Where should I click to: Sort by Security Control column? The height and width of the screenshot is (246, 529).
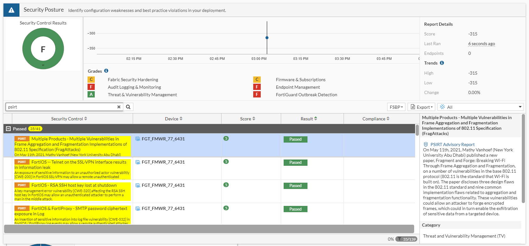[x=69, y=119]
